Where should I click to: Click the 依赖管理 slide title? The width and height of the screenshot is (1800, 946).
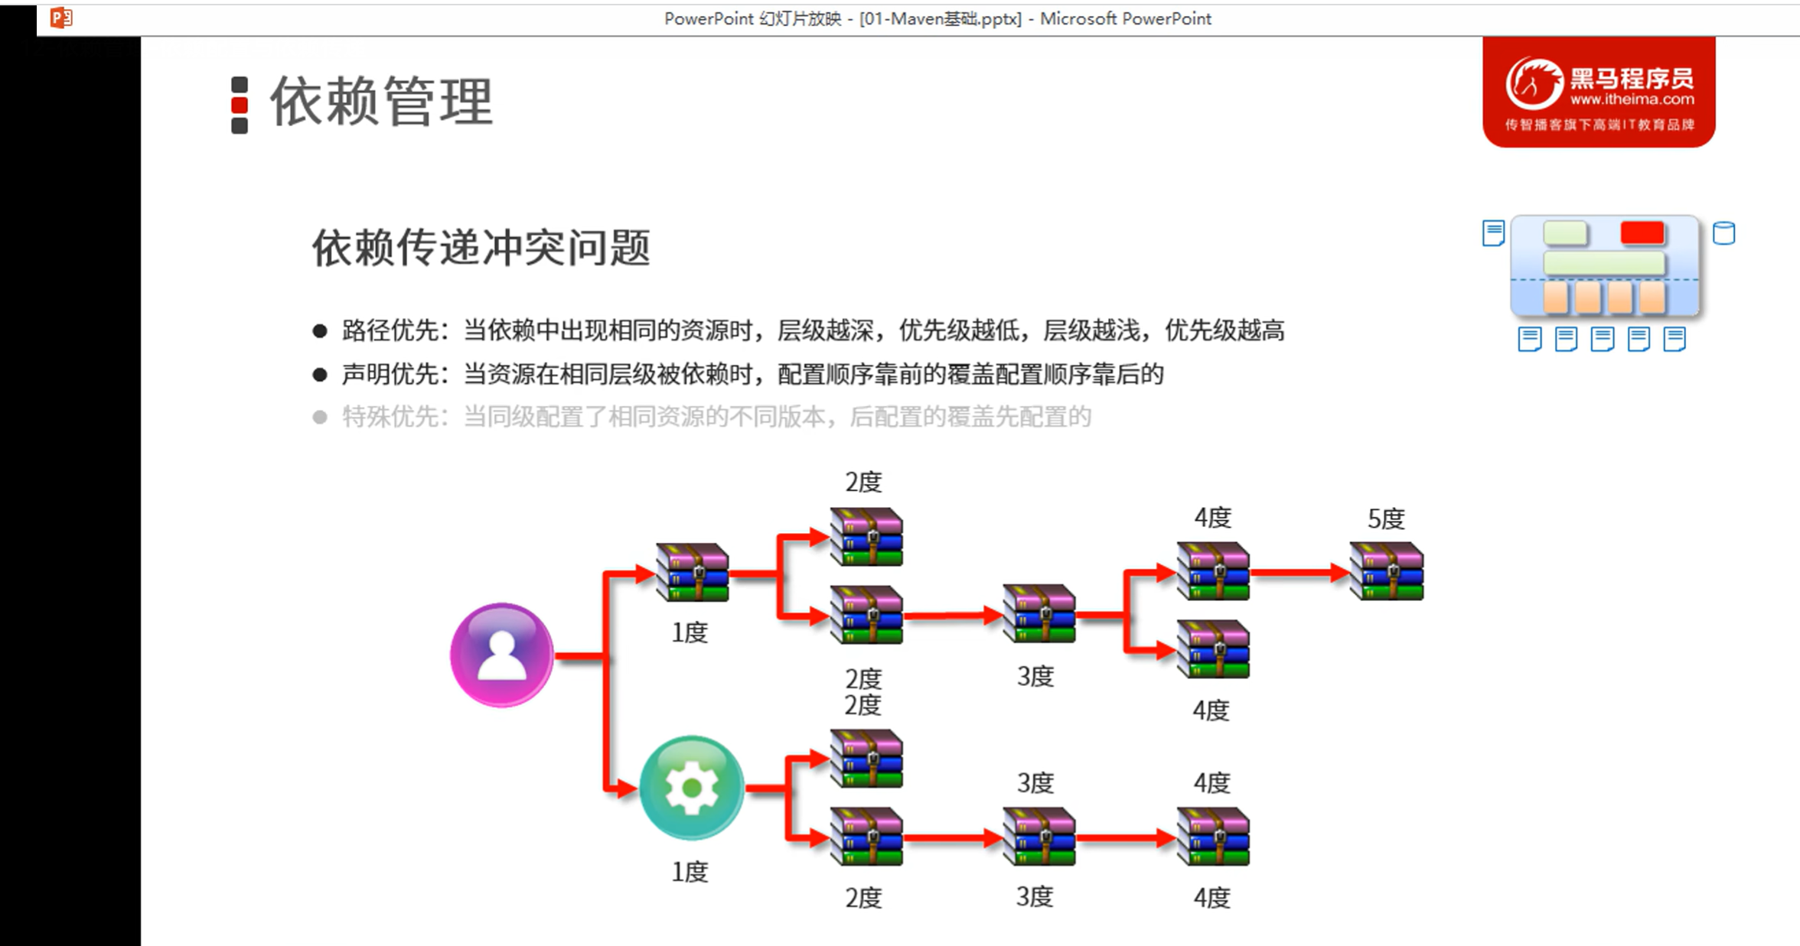click(381, 102)
